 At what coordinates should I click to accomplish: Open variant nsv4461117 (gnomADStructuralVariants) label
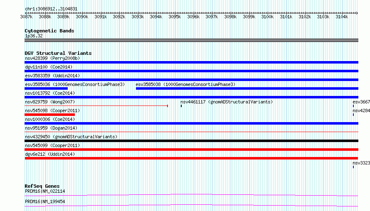[x=227, y=102]
